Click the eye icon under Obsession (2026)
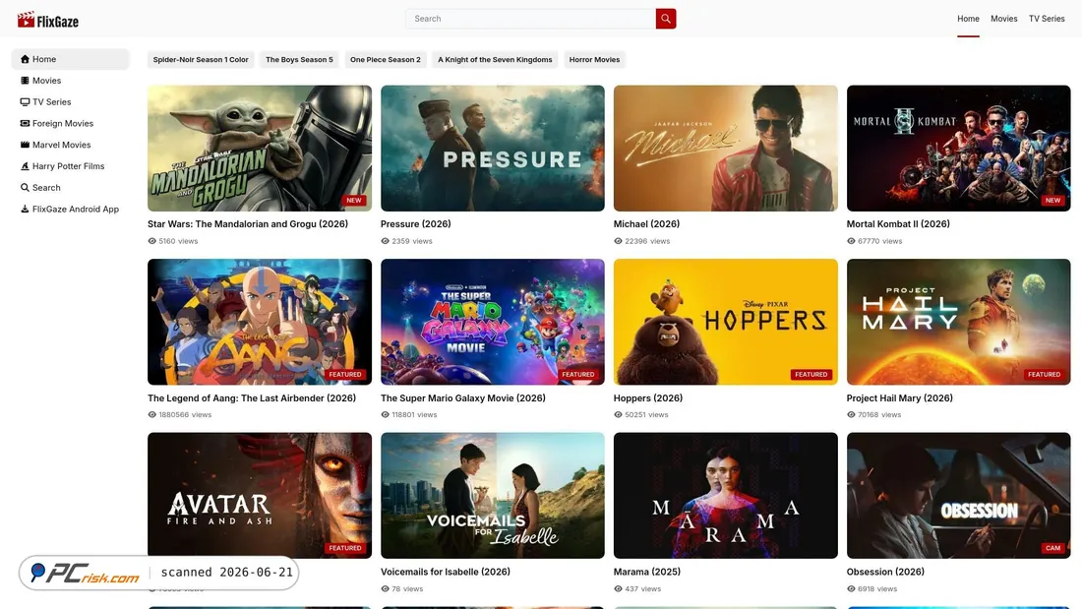Image resolution: width=1082 pixels, height=609 pixels. click(x=851, y=589)
